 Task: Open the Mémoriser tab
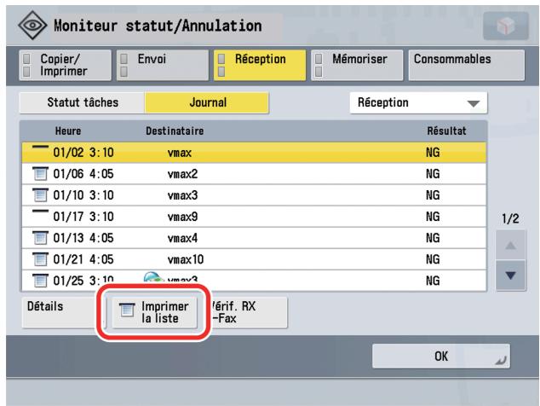[357, 65]
